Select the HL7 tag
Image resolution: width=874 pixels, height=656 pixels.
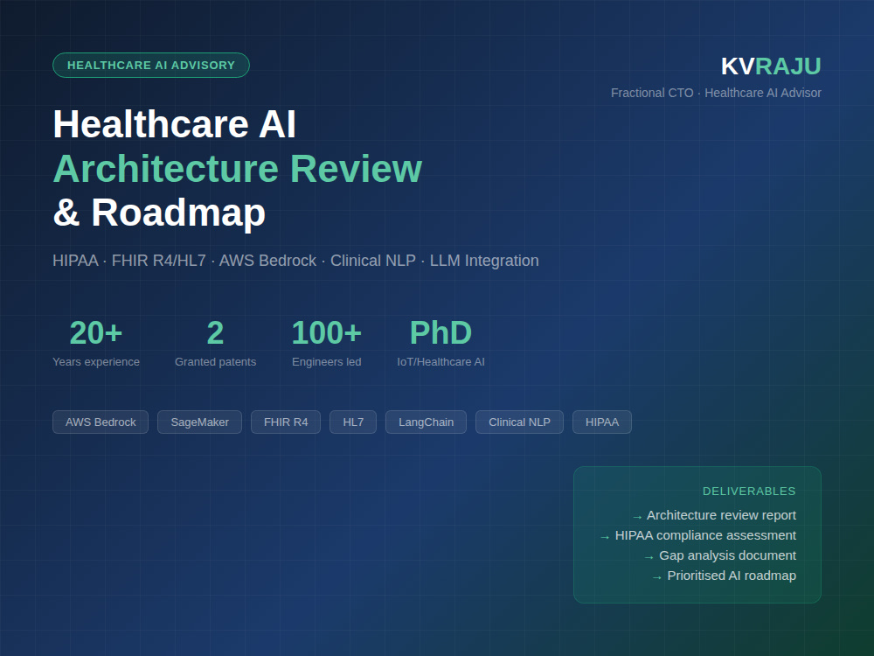click(x=353, y=422)
